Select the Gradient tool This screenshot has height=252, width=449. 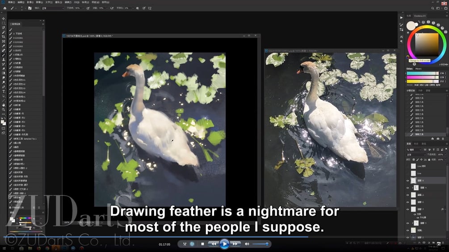pyautogui.click(x=4, y=73)
